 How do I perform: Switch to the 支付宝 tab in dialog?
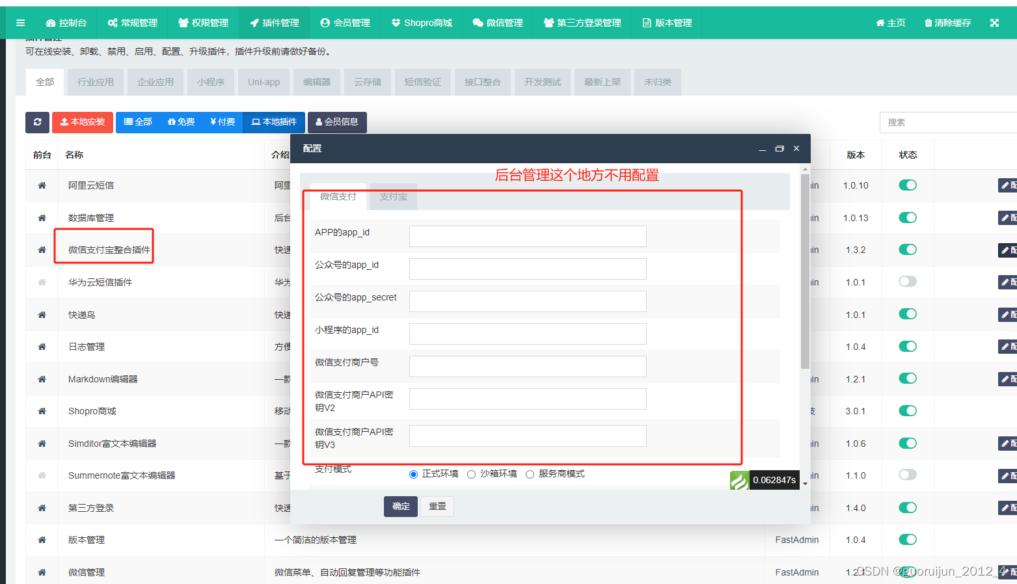coord(394,196)
